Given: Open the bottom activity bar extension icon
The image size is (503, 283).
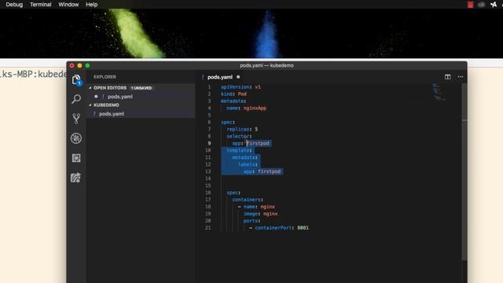Looking at the screenshot, I should (75, 178).
